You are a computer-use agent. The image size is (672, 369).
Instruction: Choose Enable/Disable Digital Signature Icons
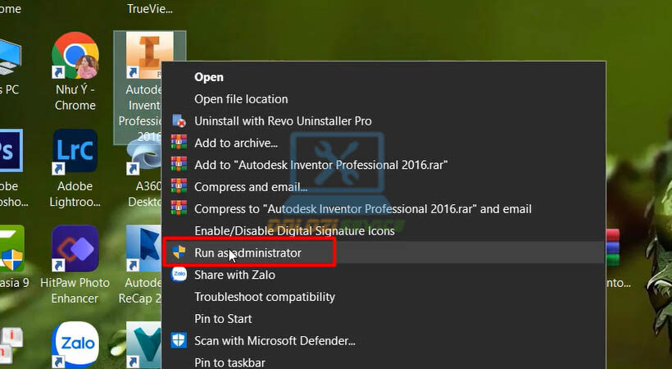pos(294,231)
